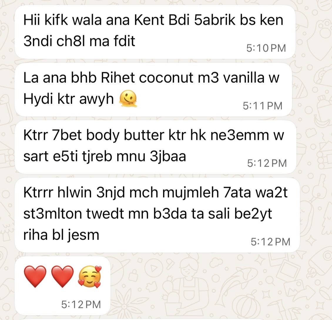
Task: Click the words "riha bl jesm"
Action: [x=61, y=236]
